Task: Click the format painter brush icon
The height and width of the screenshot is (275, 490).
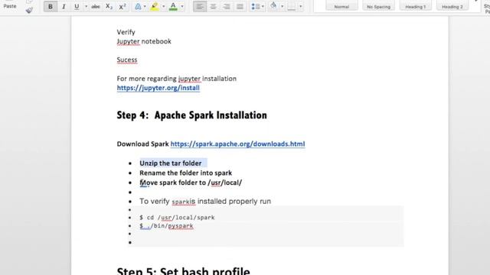Action: [29, 10]
